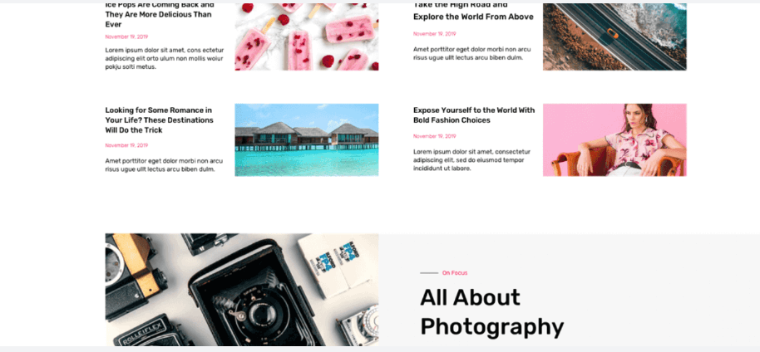Image resolution: width=760 pixels, height=352 pixels.
Task: Click the date under the Romance destinations article
Action: [x=126, y=145]
